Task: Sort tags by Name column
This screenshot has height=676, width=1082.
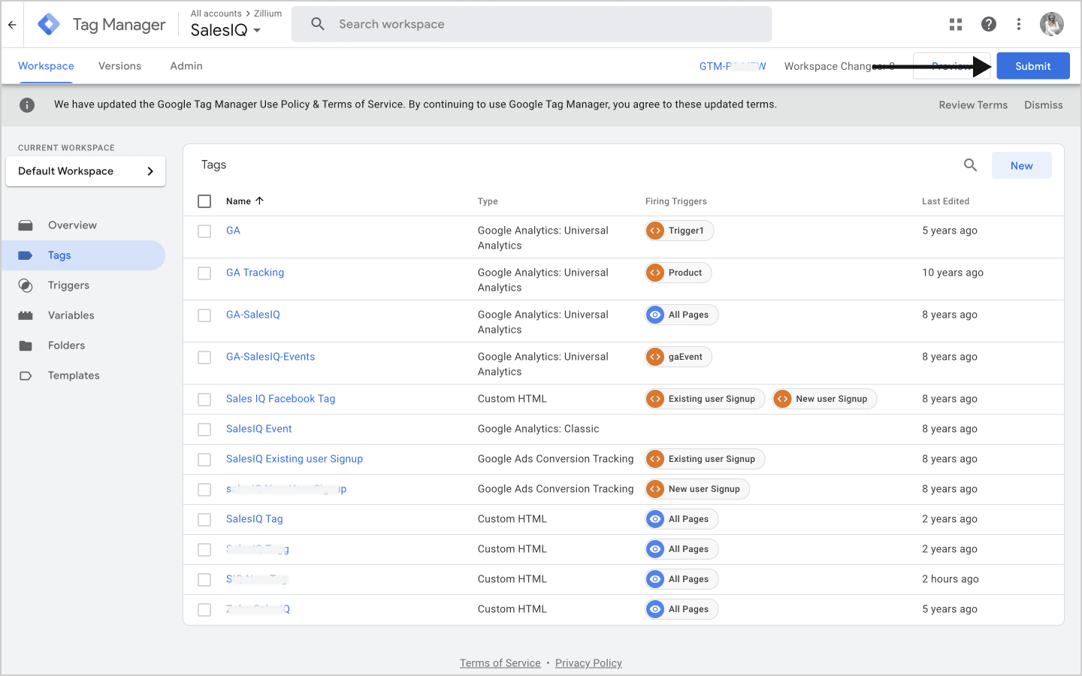Action: (x=245, y=201)
